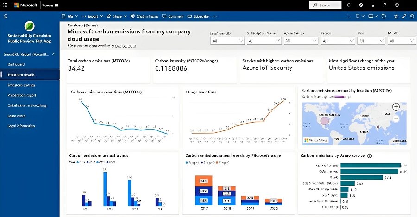The width and height of the screenshot is (417, 217).
Task: Open the Export menu
Action: [x=92, y=16]
